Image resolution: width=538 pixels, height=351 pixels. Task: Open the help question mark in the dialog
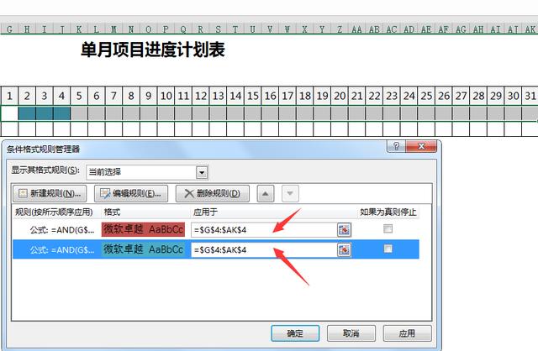[x=396, y=146]
